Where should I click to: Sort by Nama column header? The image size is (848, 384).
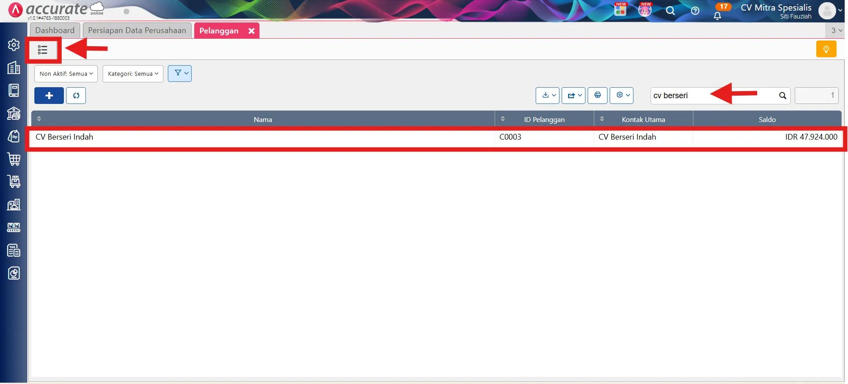pyautogui.click(x=263, y=119)
